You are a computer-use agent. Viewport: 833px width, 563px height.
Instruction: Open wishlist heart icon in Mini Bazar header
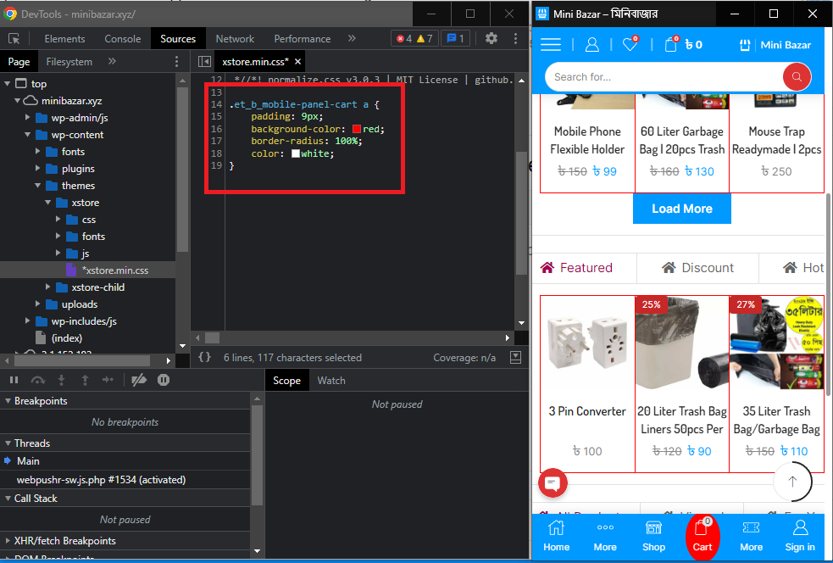[x=630, y=44]
